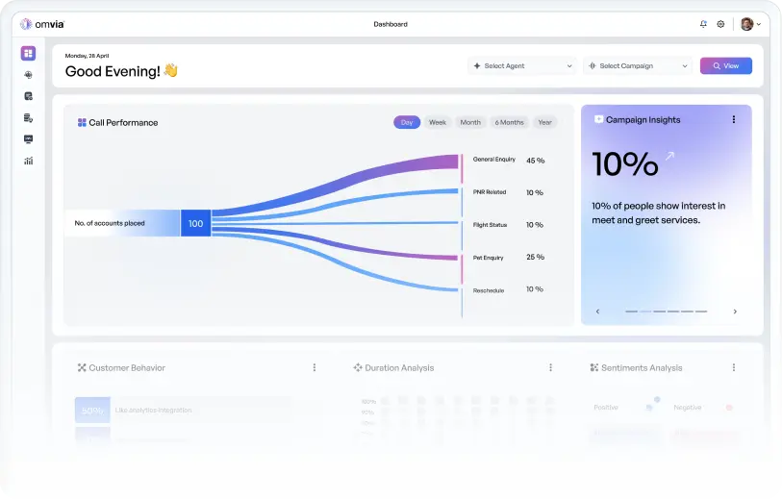Open Sentiments Analysis three-dot menu
The width and height of the screenshot is (782, 499).
(734, 367)
